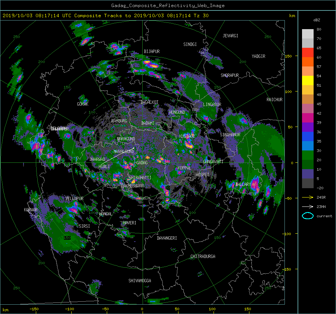Click the KARWAR city label
The width and height of the screenshot is (336, 314).
pyautogui.click(x=31, y=210)
